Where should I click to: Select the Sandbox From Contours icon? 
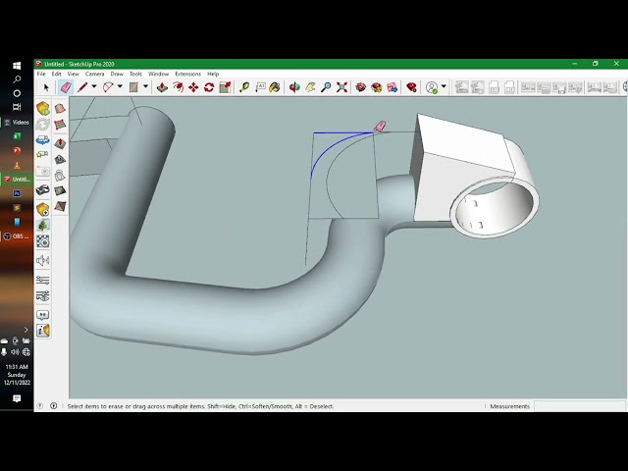click(60, 109)
